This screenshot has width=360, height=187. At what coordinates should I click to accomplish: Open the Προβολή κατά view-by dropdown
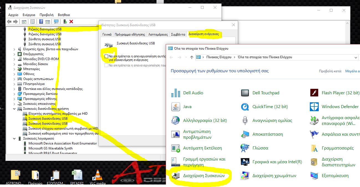pos(353,71)
